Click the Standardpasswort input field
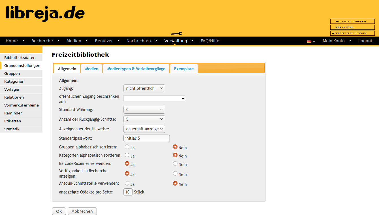Image resolution: width=379 pixels, height=217 pixels. [146, 138]
